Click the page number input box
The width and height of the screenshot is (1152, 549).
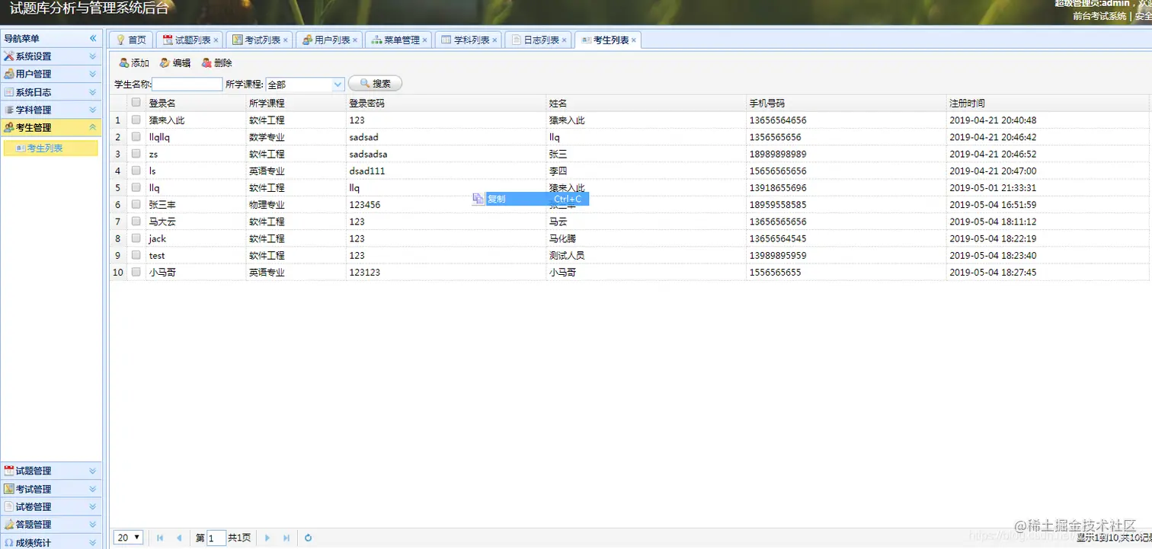coord(216,538)
